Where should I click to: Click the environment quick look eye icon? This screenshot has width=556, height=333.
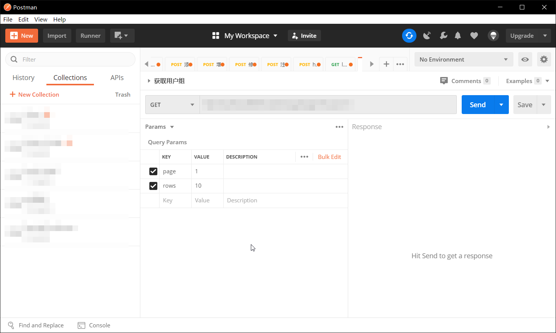click(525, 59)
